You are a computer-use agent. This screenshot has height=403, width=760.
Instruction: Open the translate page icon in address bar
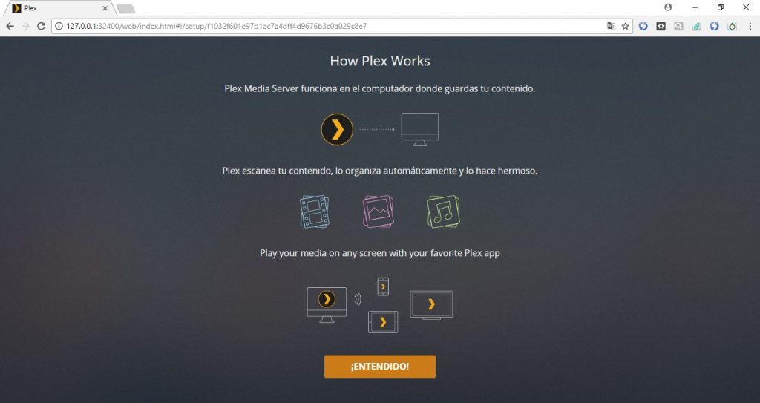pyautogui.click(x=612, y=26)
